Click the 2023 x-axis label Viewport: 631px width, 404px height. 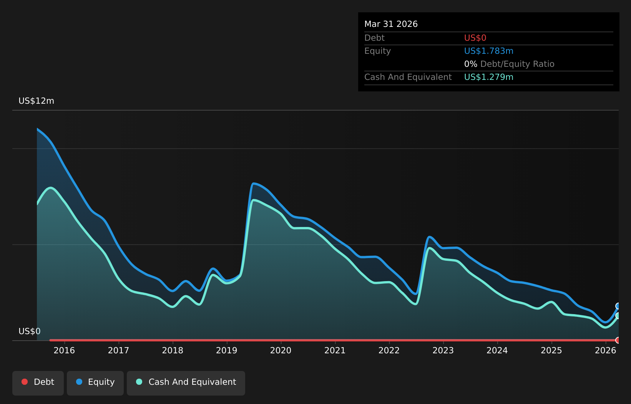(443, 351)
